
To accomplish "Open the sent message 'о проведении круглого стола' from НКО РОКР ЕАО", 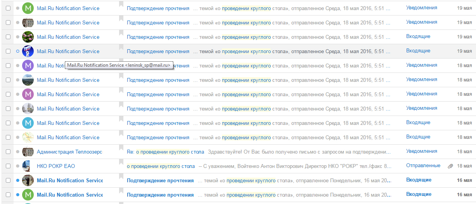I will tap(161, 166).
